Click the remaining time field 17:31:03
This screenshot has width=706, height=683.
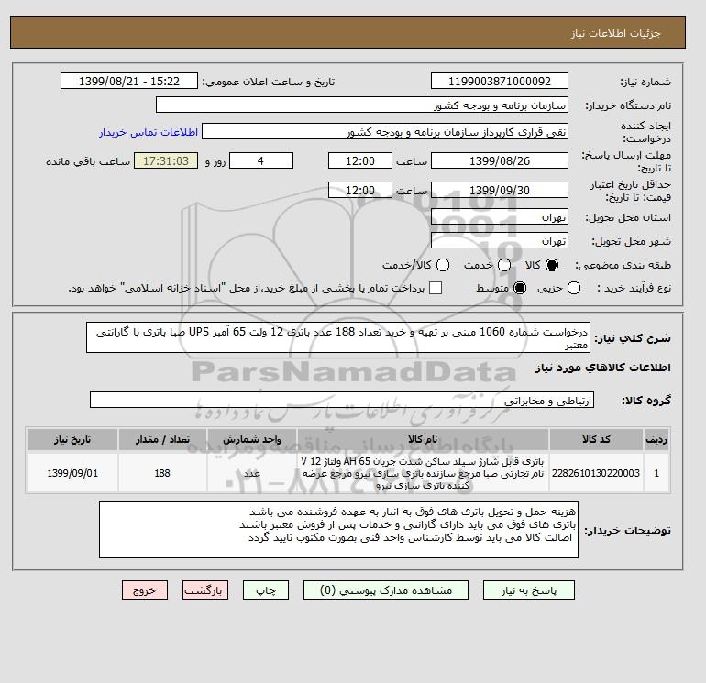pos(166,160)
